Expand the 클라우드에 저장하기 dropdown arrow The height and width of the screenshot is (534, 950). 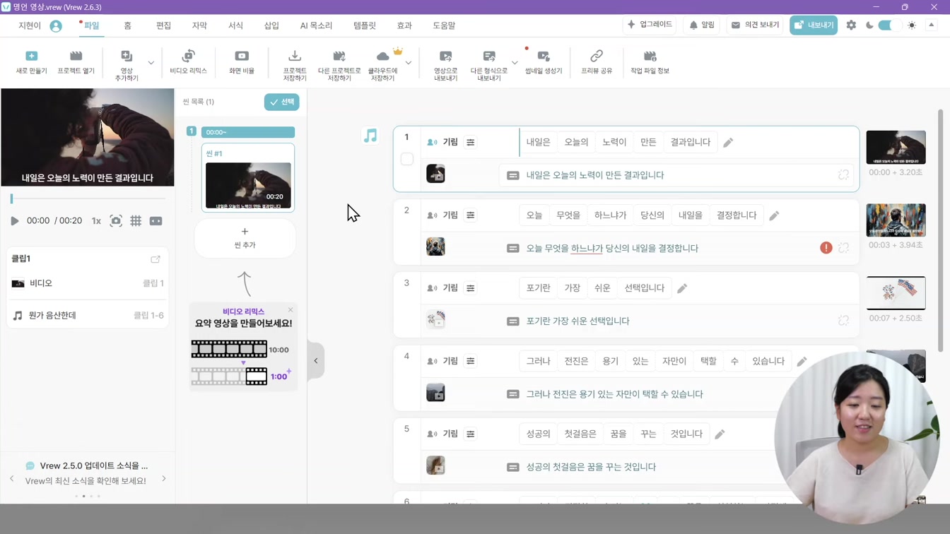pos(409,63)
